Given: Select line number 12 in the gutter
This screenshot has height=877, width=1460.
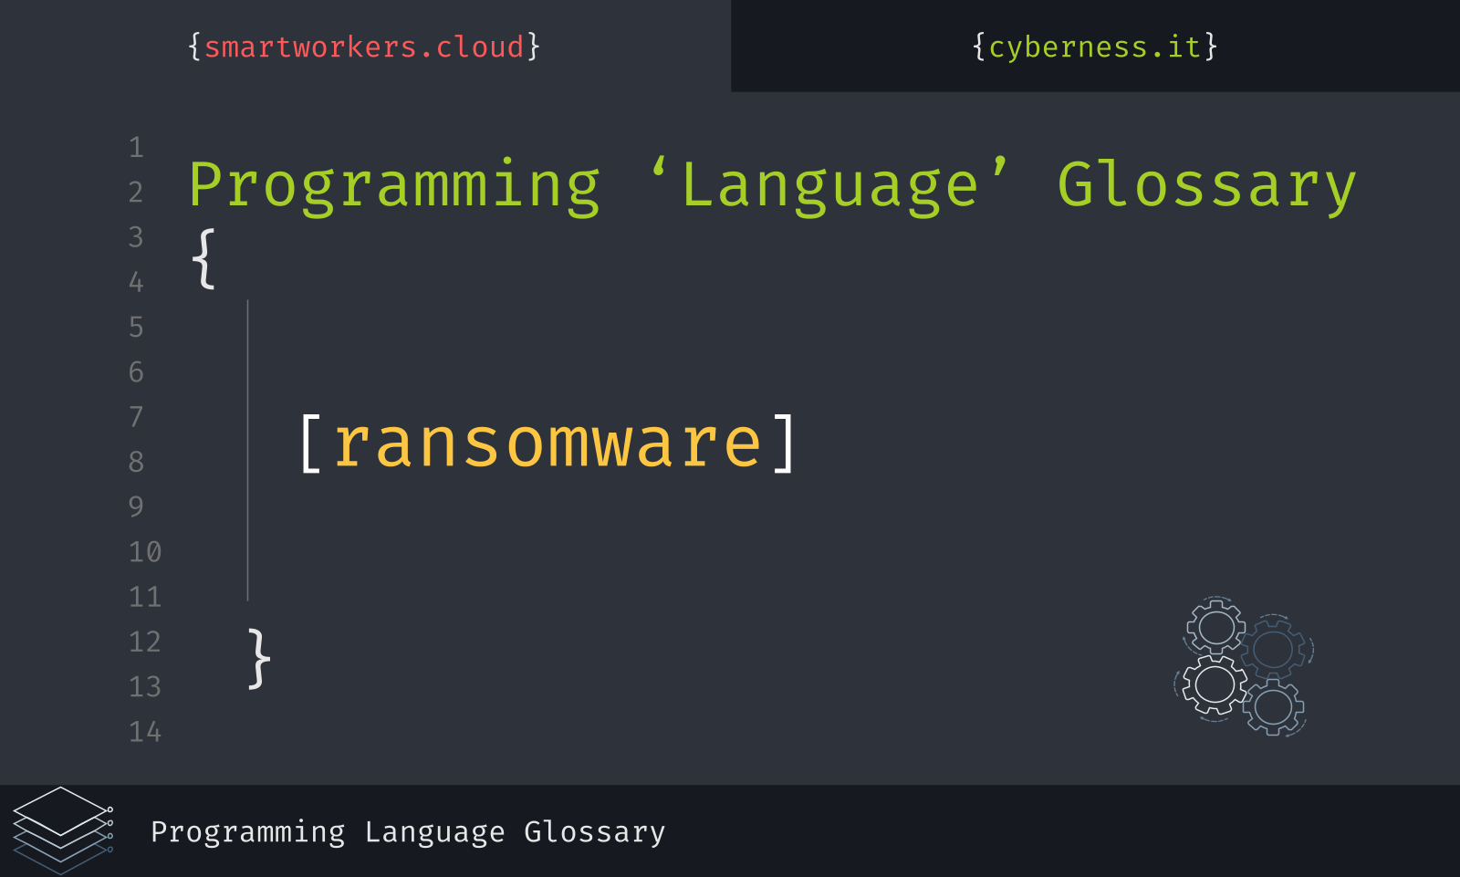Looking at the screenshot, I should tap(145, 642).
